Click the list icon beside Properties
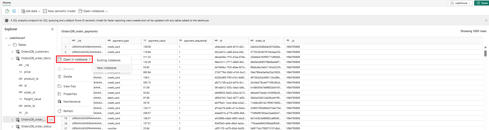Image resolution: width=489 pixels, height=130 pixels. (59, 94)
